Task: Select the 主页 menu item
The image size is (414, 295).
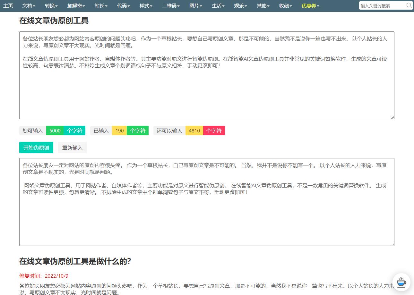Action: coord(8,5)
